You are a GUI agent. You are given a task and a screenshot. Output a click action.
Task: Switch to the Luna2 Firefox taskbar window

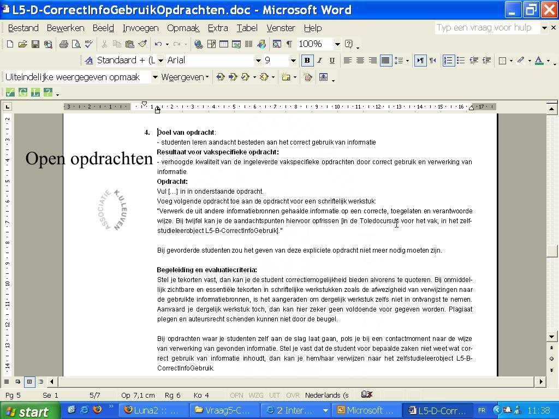[153, 410]
